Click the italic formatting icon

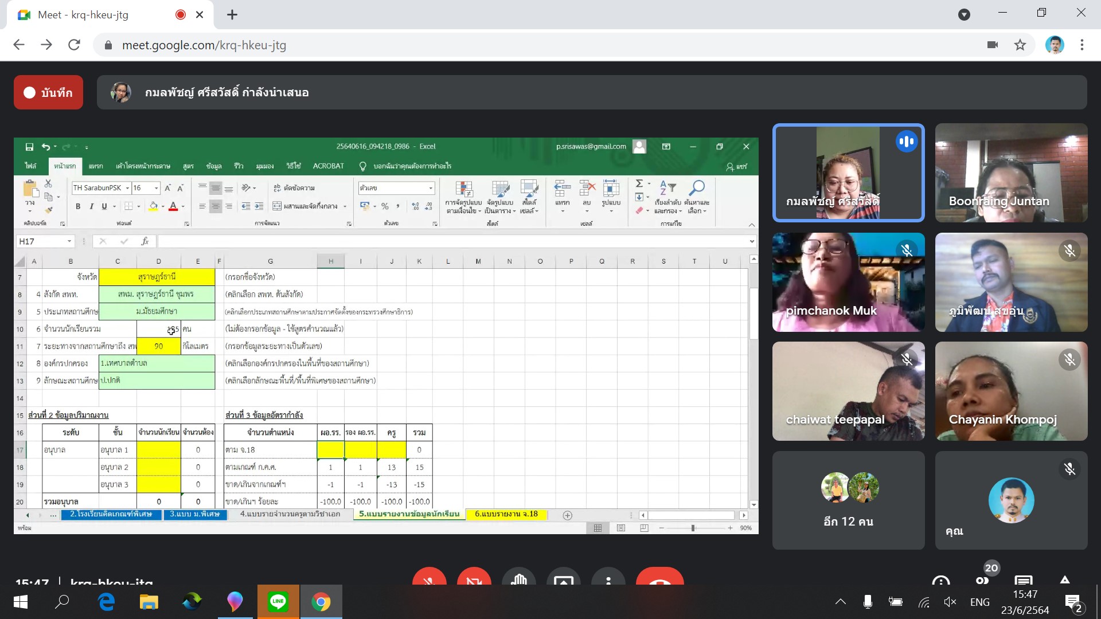[x=91, y=206]
